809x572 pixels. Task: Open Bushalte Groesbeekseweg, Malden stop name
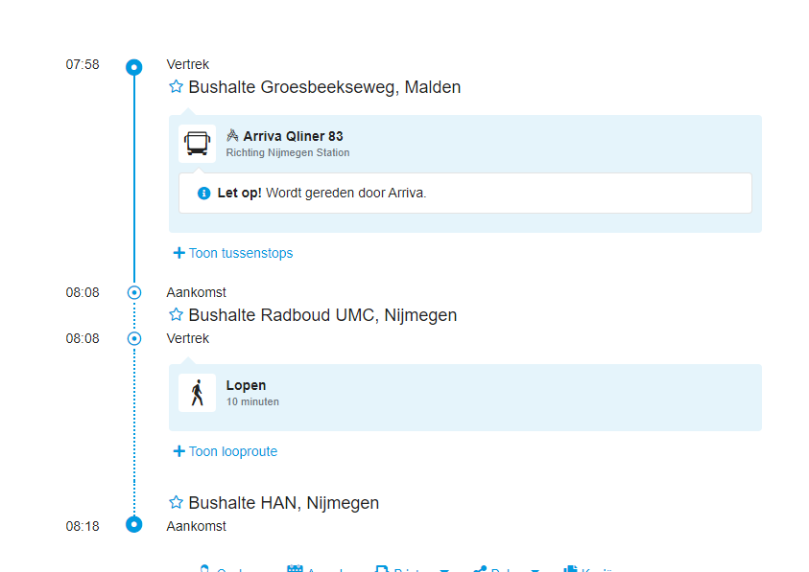pos(324,87)
